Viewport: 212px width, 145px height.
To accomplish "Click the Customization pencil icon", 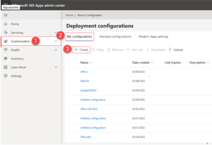I will tap(5, 41).
